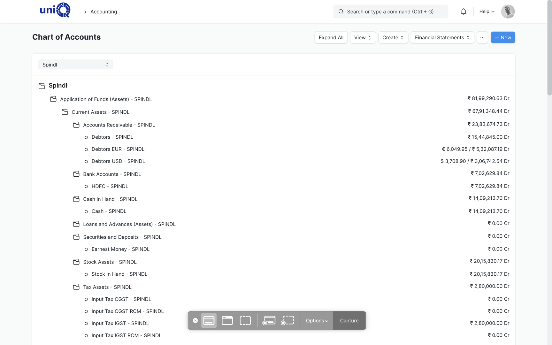Screen dimensions: 552x345
Task: Click the ₹ 67,91,348.44 Dr balance
Action: click(x=489, y=111)
